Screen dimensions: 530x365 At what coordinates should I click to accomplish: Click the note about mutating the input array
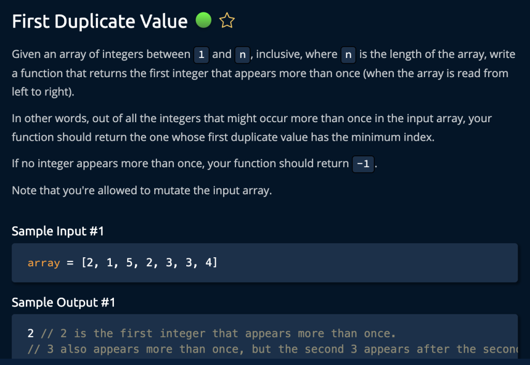tap(141, 191)
